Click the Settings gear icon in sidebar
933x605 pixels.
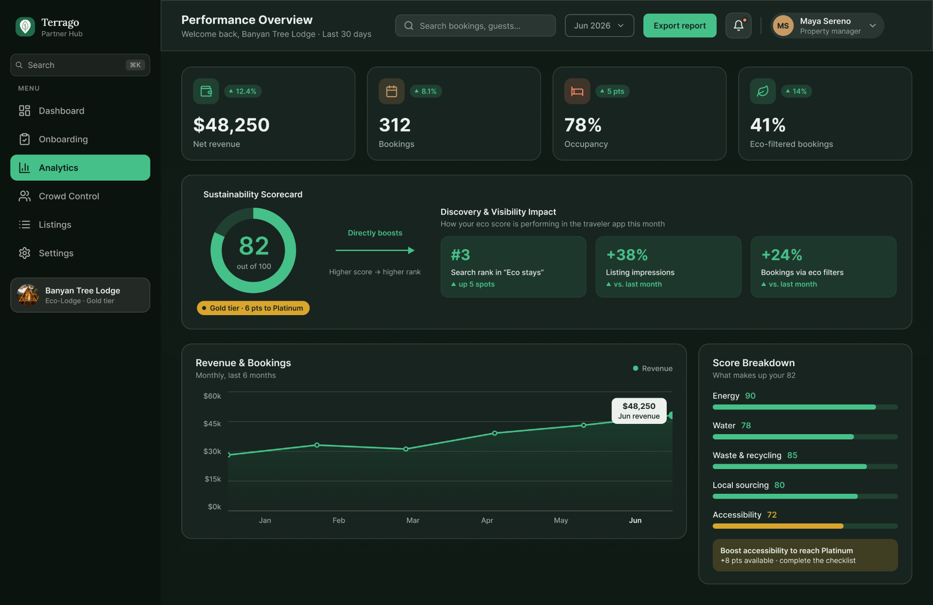coord(25,253)
